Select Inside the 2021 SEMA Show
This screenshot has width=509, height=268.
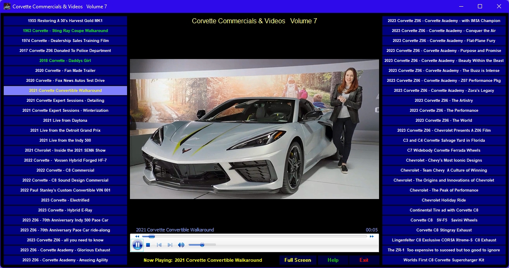point(65,150)
